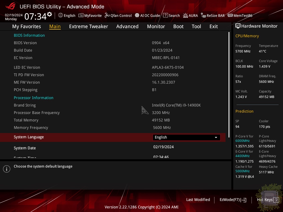This screenshot has height=212, width=283.
Task: Click the main panel vertical scrollbar
Action: coord(229,83)
